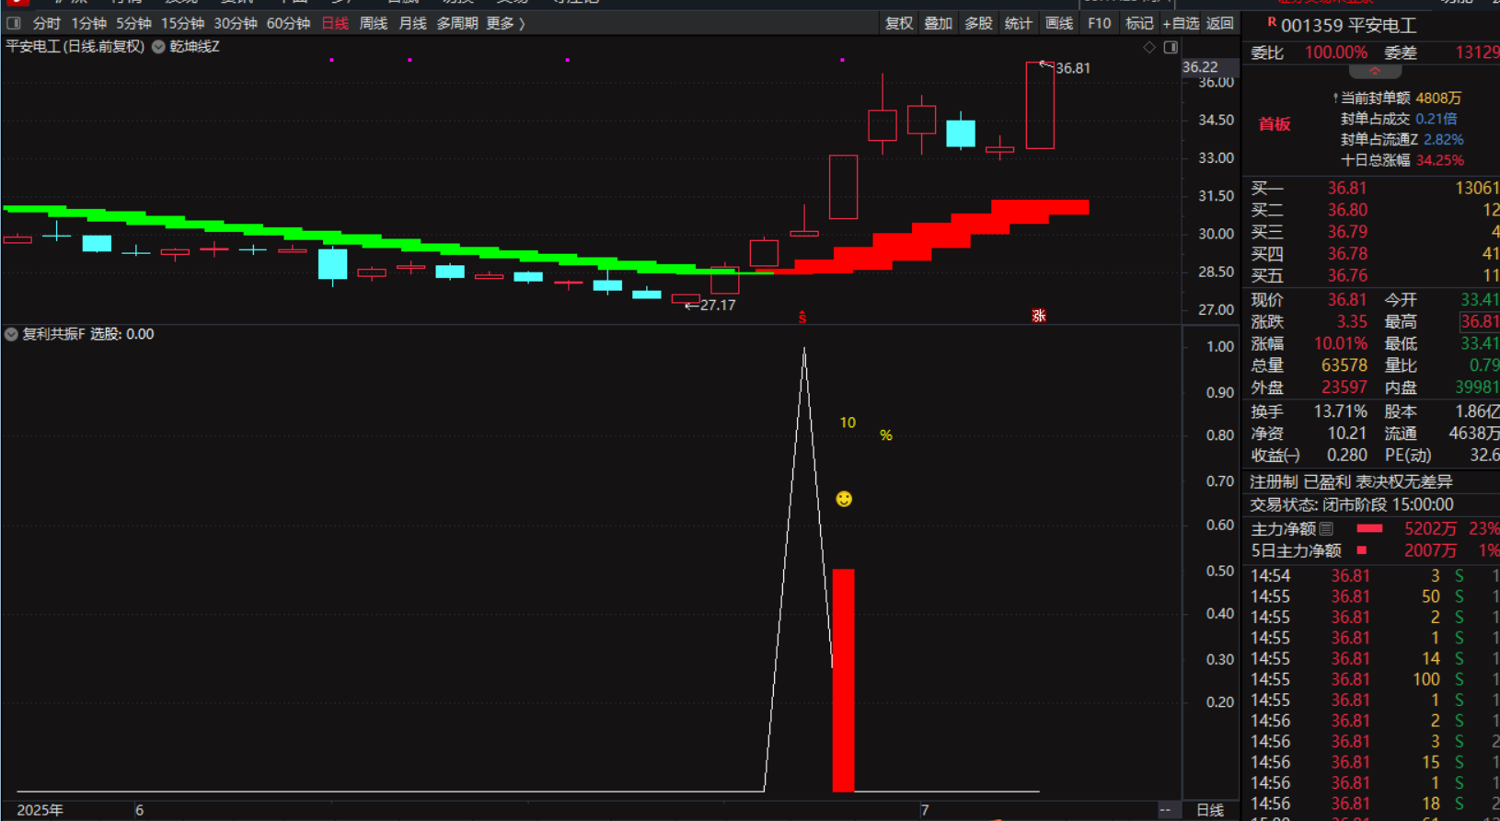Open the 乾坤线Z indicator dropdown

(158, 47)
